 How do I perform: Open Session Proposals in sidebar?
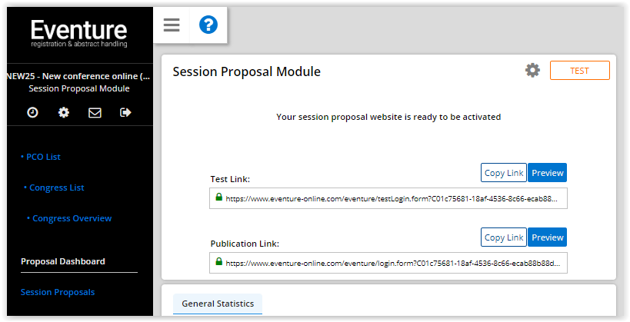(x=58, y=292)
